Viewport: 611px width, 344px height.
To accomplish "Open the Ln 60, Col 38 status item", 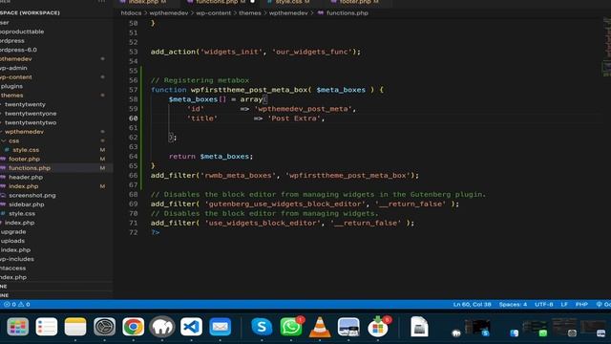I will 472,304.
